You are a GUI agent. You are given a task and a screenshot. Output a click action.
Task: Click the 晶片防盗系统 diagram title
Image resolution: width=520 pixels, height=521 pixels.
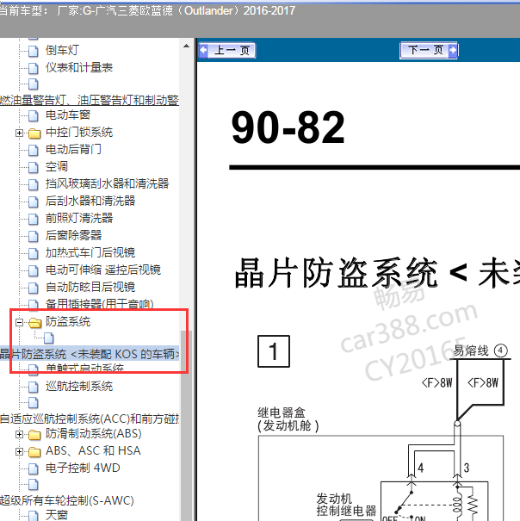tap(377, 272)
